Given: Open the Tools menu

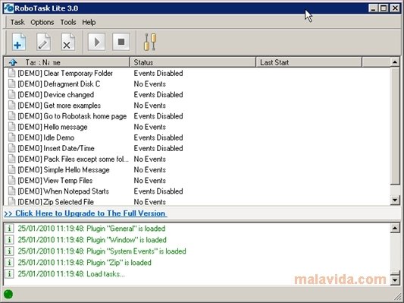Looking at the screenshot, I should (x=68, y=22).
